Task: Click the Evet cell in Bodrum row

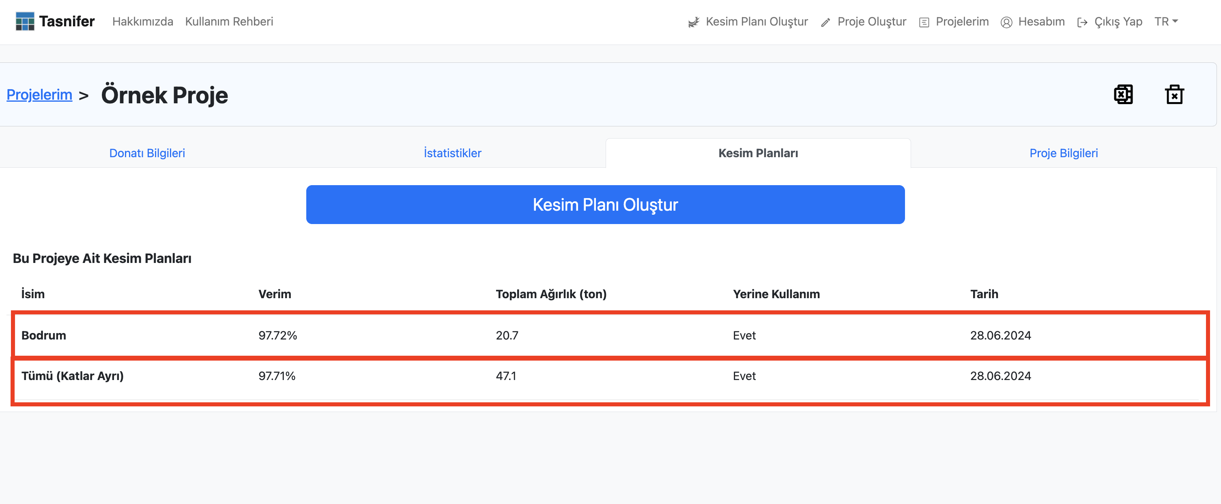Action: 744,335
